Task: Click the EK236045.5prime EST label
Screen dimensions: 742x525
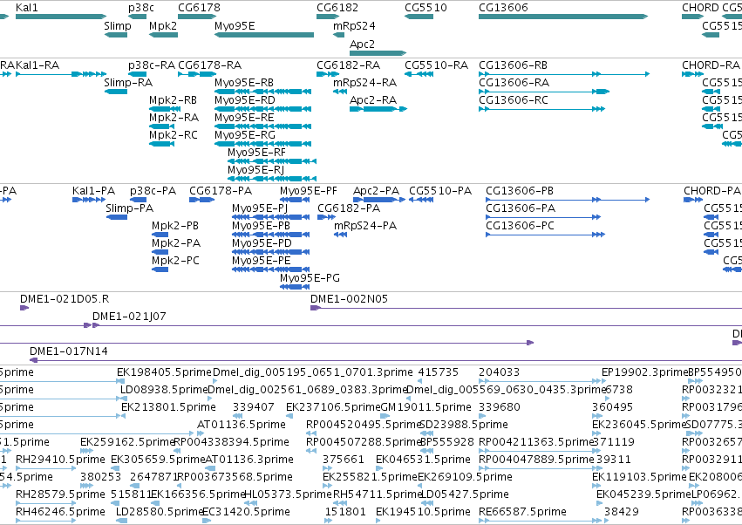Action: coord(639,425)
